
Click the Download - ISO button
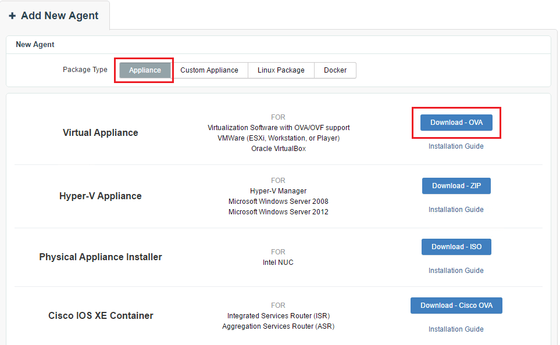tap(456, 247)
